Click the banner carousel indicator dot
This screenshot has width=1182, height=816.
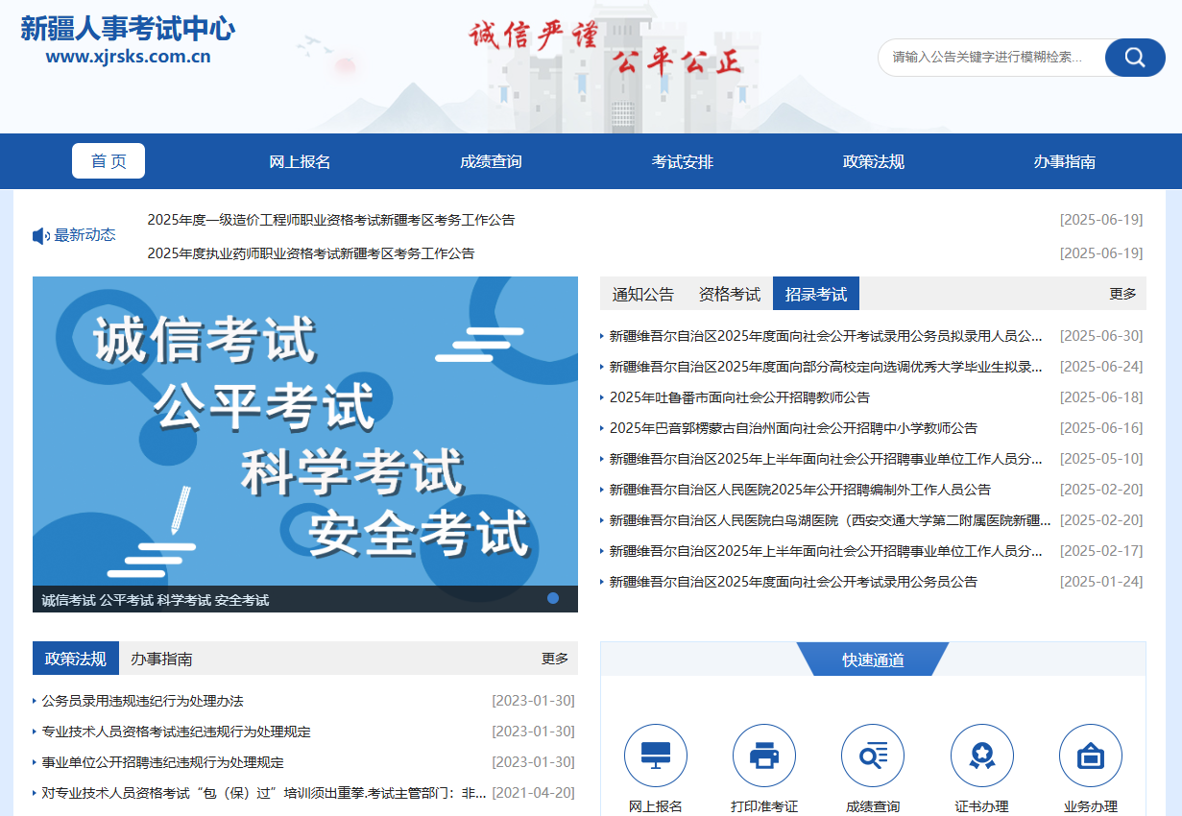point(553,598)
